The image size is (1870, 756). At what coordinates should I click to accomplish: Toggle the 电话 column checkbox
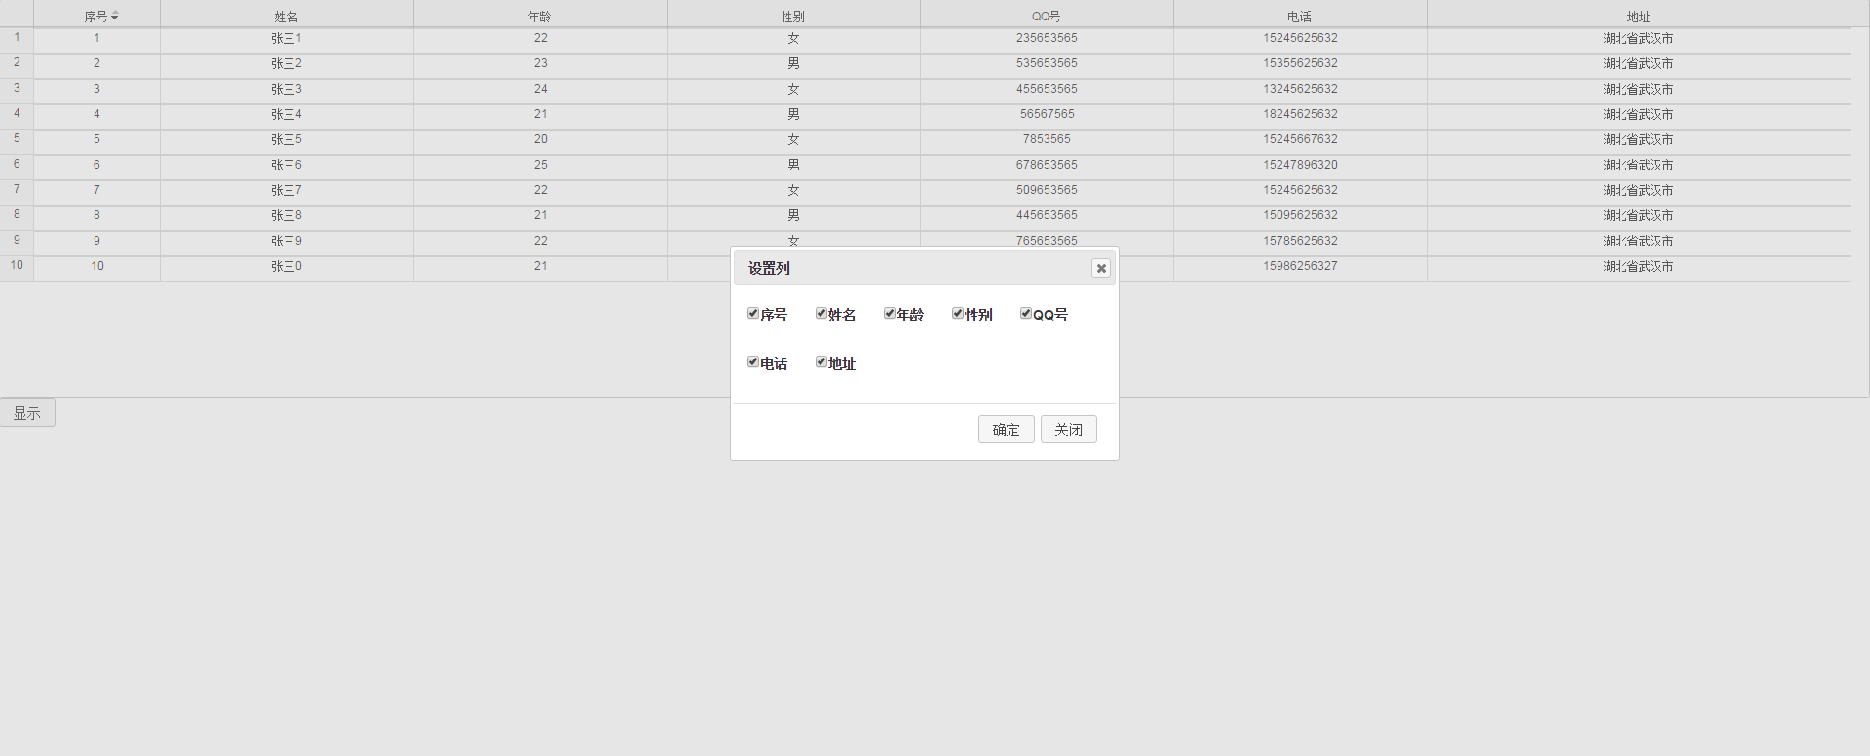click(753, 361)
